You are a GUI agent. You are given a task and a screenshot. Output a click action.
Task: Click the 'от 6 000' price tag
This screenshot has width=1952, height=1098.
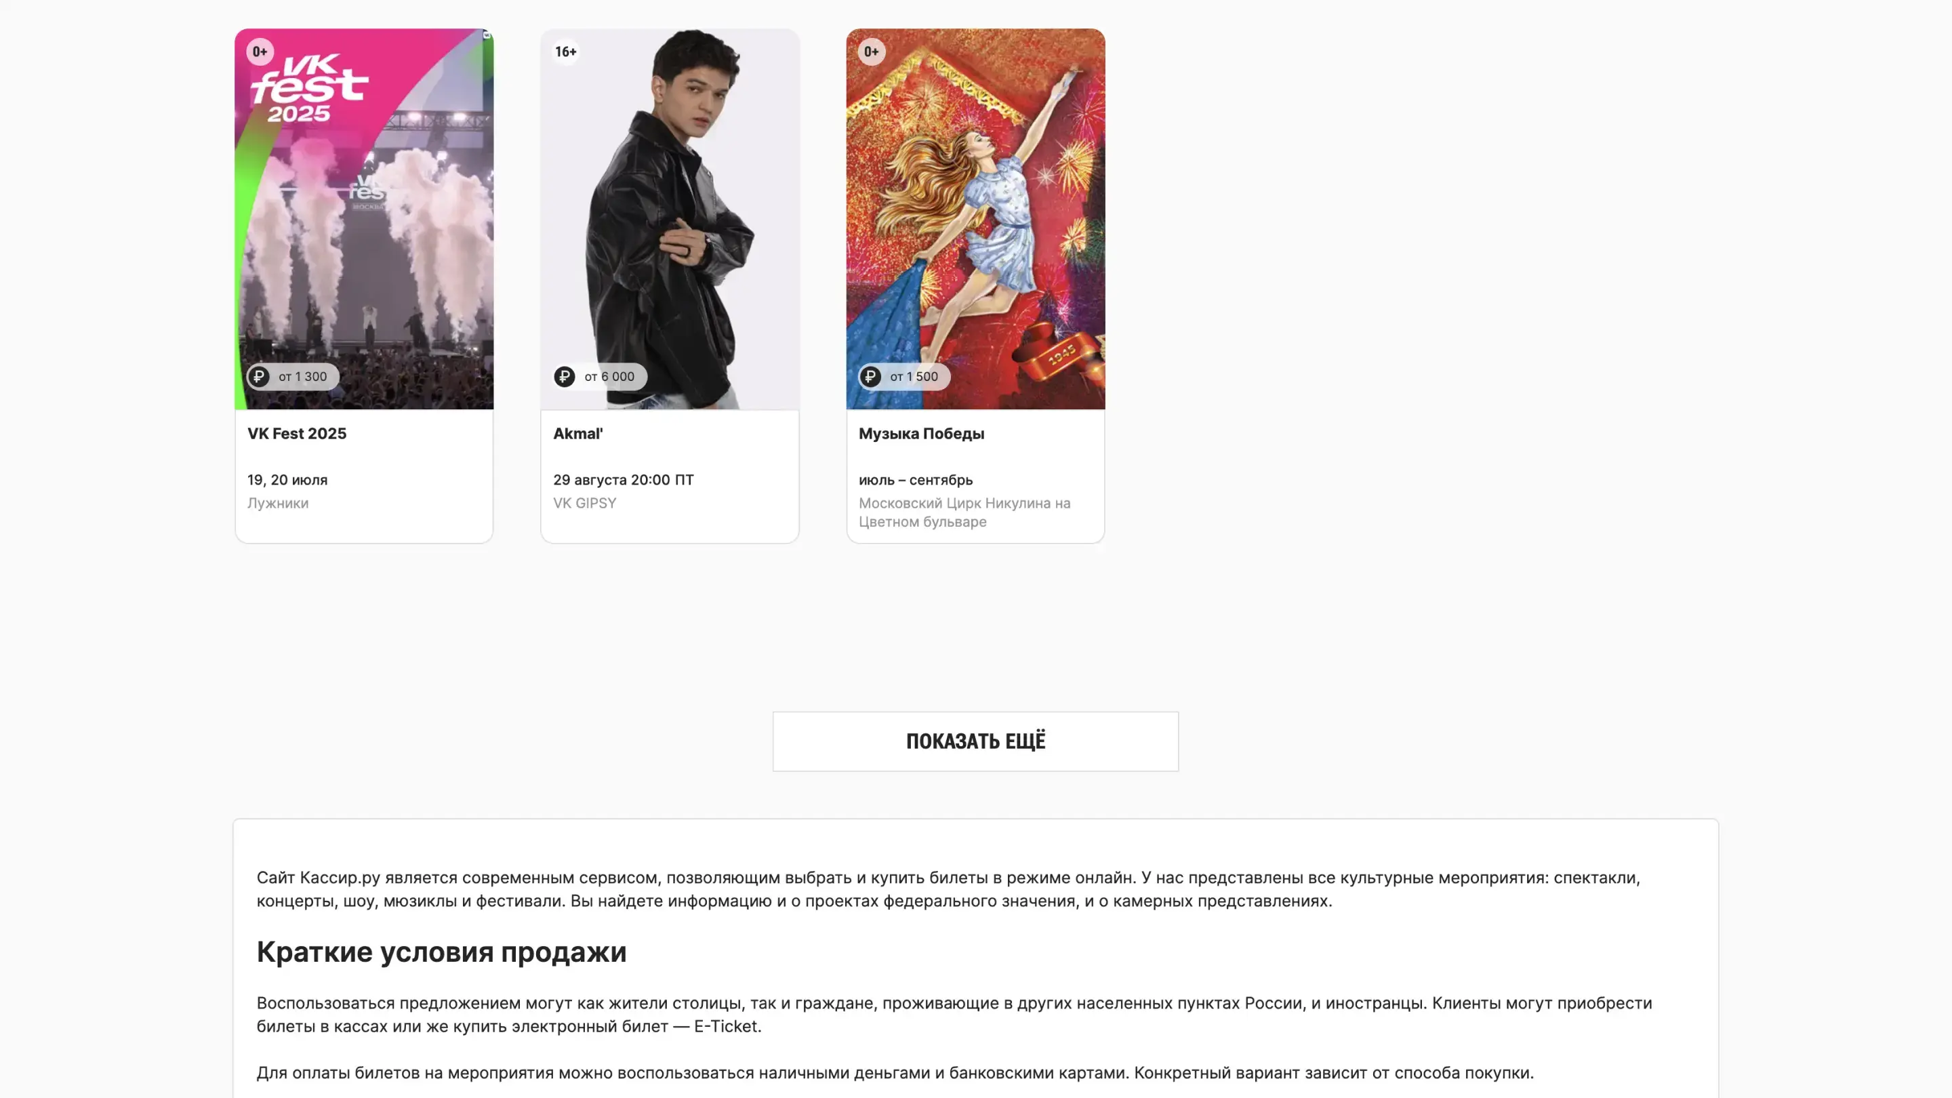pyautogui.click(x=600, y=377)
